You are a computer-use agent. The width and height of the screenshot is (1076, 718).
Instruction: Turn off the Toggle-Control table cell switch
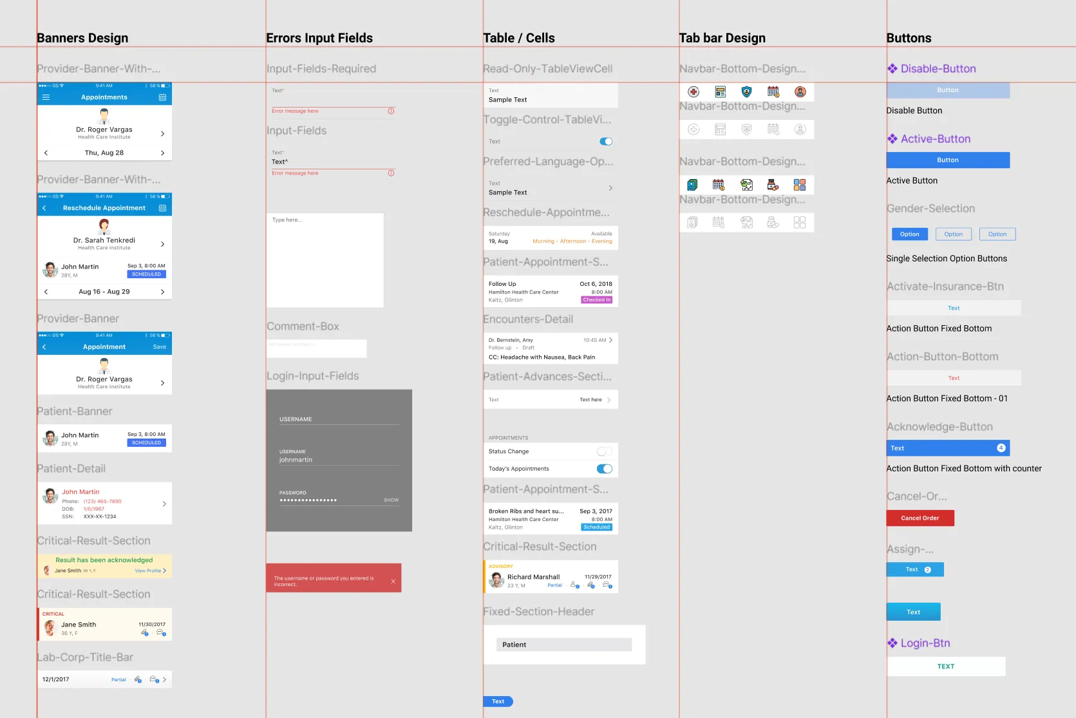pyautogui.click(x=606, y=142)
